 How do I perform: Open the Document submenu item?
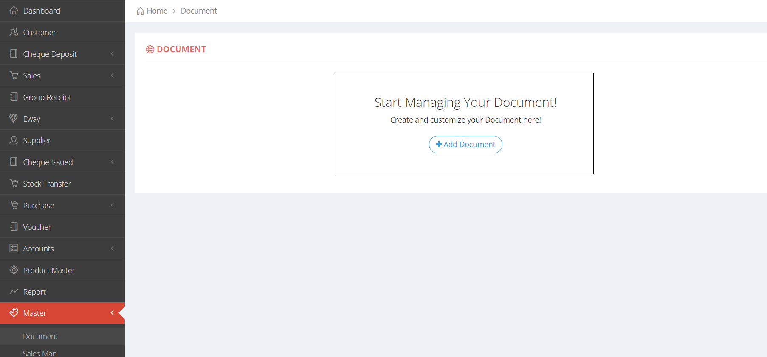coord(40,336)
